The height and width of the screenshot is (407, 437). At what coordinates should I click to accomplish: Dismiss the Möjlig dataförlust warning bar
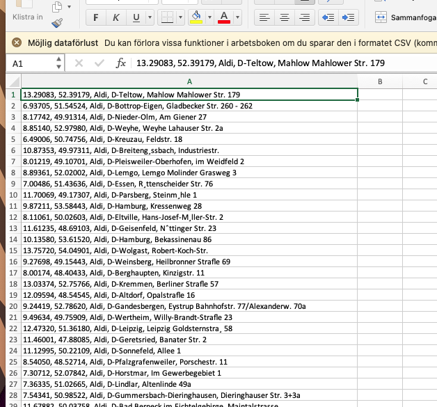pos(16,42)
